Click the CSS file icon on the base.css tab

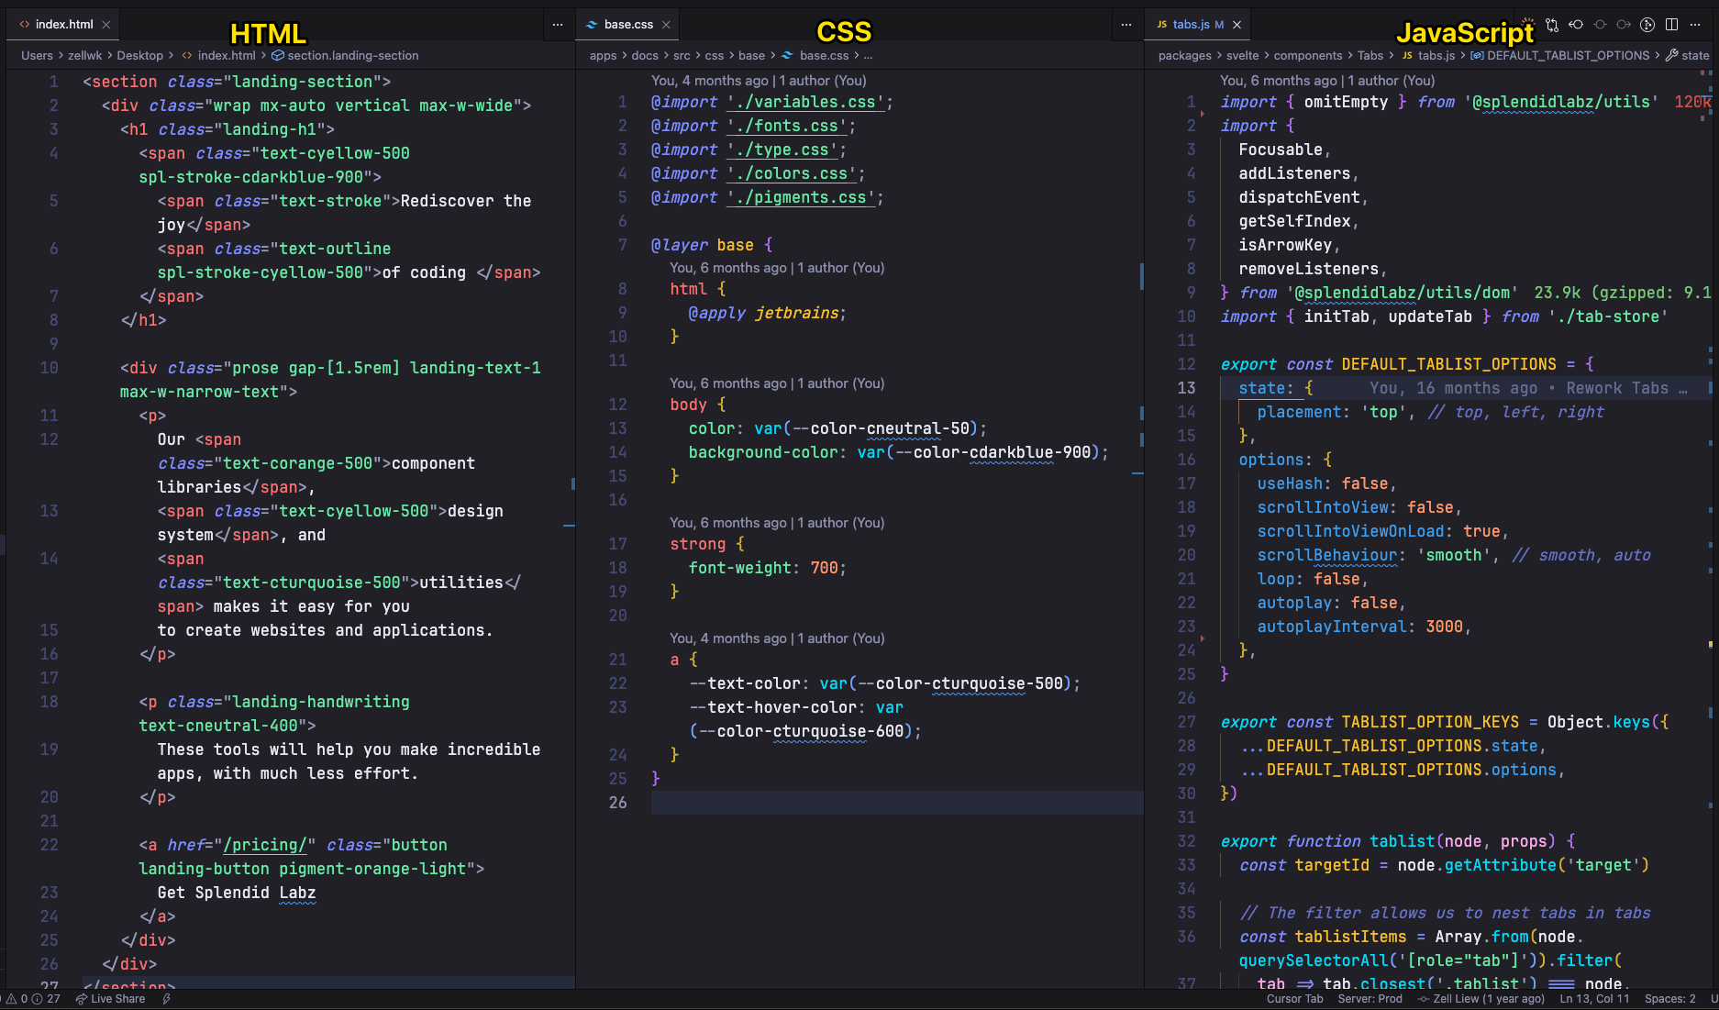pos(591,25)
